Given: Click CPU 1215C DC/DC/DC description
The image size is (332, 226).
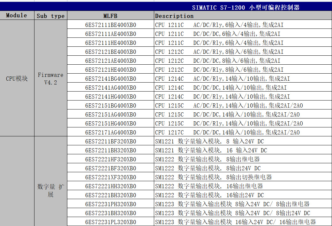Looking at the screenshot, I should 243,114.
